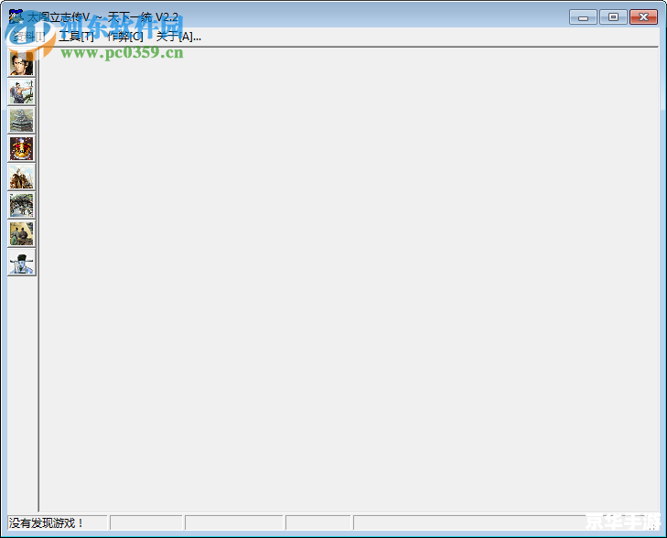This screenshot has width=667, height=538.
Task: Select the mounted cavalry sidebar icon
Action: 22,177
